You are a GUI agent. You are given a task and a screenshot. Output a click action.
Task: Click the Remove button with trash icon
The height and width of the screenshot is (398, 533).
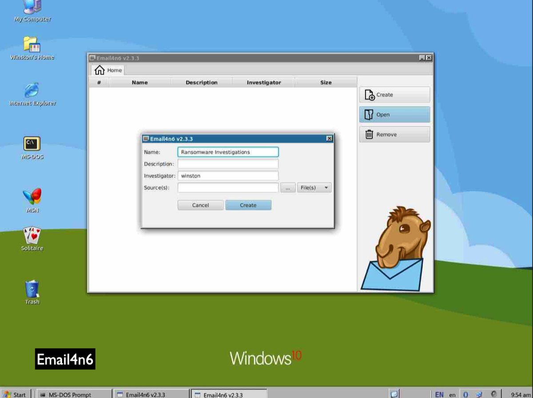tap(394, 135)
